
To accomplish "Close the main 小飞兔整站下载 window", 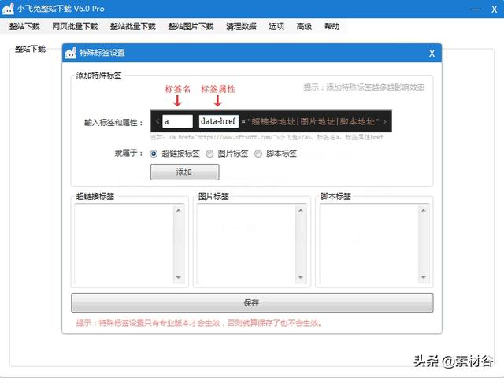I will (x=495, y=9).
